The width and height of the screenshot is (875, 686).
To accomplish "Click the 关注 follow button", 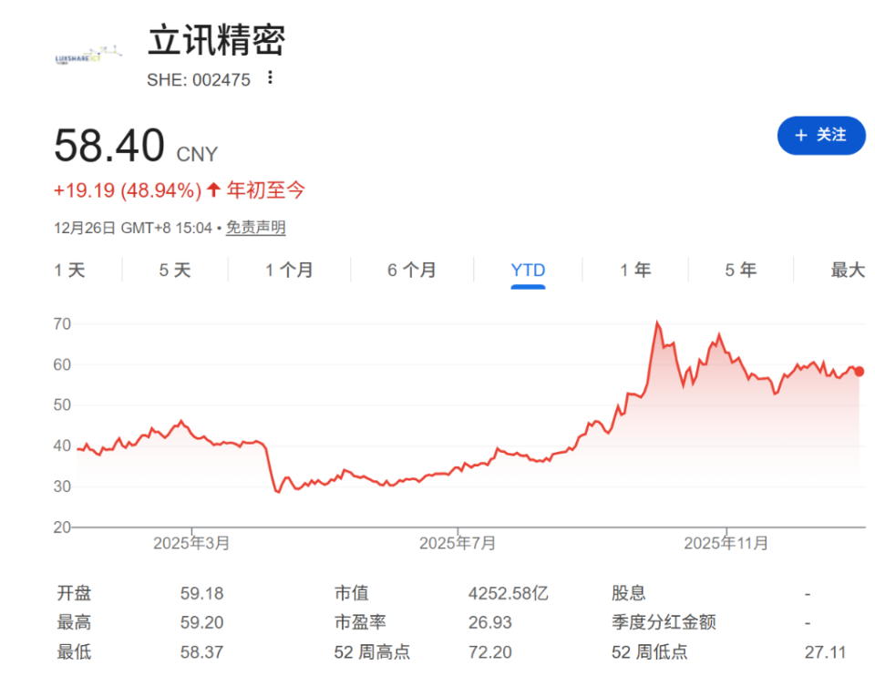I will click(821, 136).
